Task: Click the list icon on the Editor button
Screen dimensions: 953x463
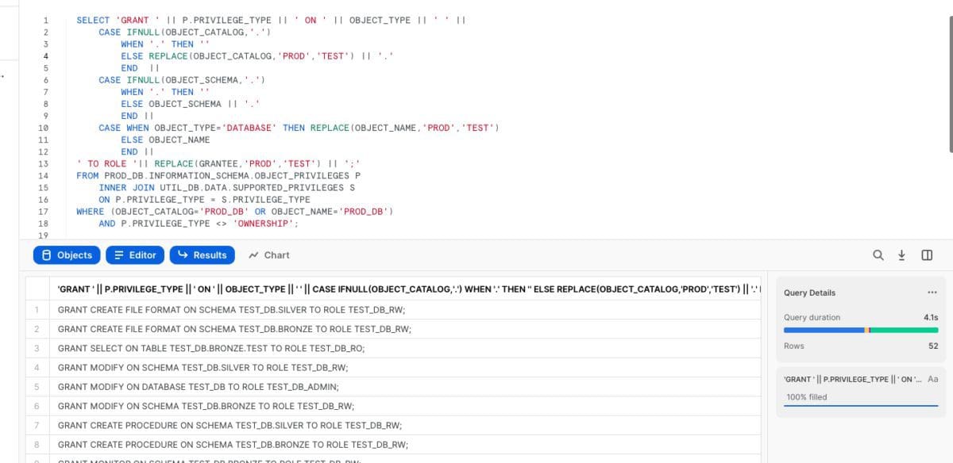Action: (x=119, y=254)
